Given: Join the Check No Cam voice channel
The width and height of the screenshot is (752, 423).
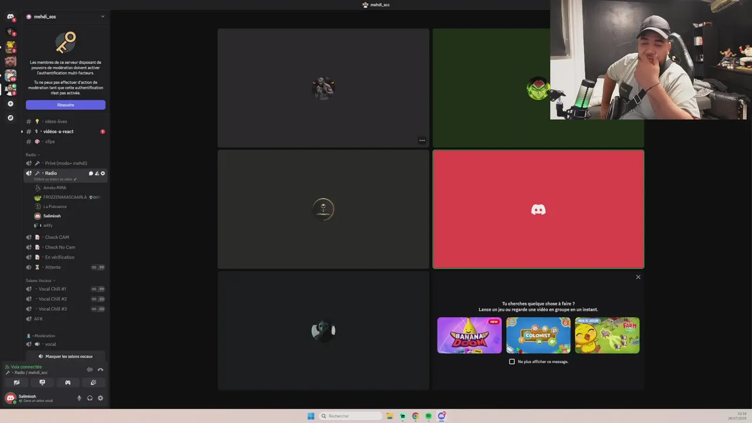Looking at the screenshot, I should coord(65,247).
